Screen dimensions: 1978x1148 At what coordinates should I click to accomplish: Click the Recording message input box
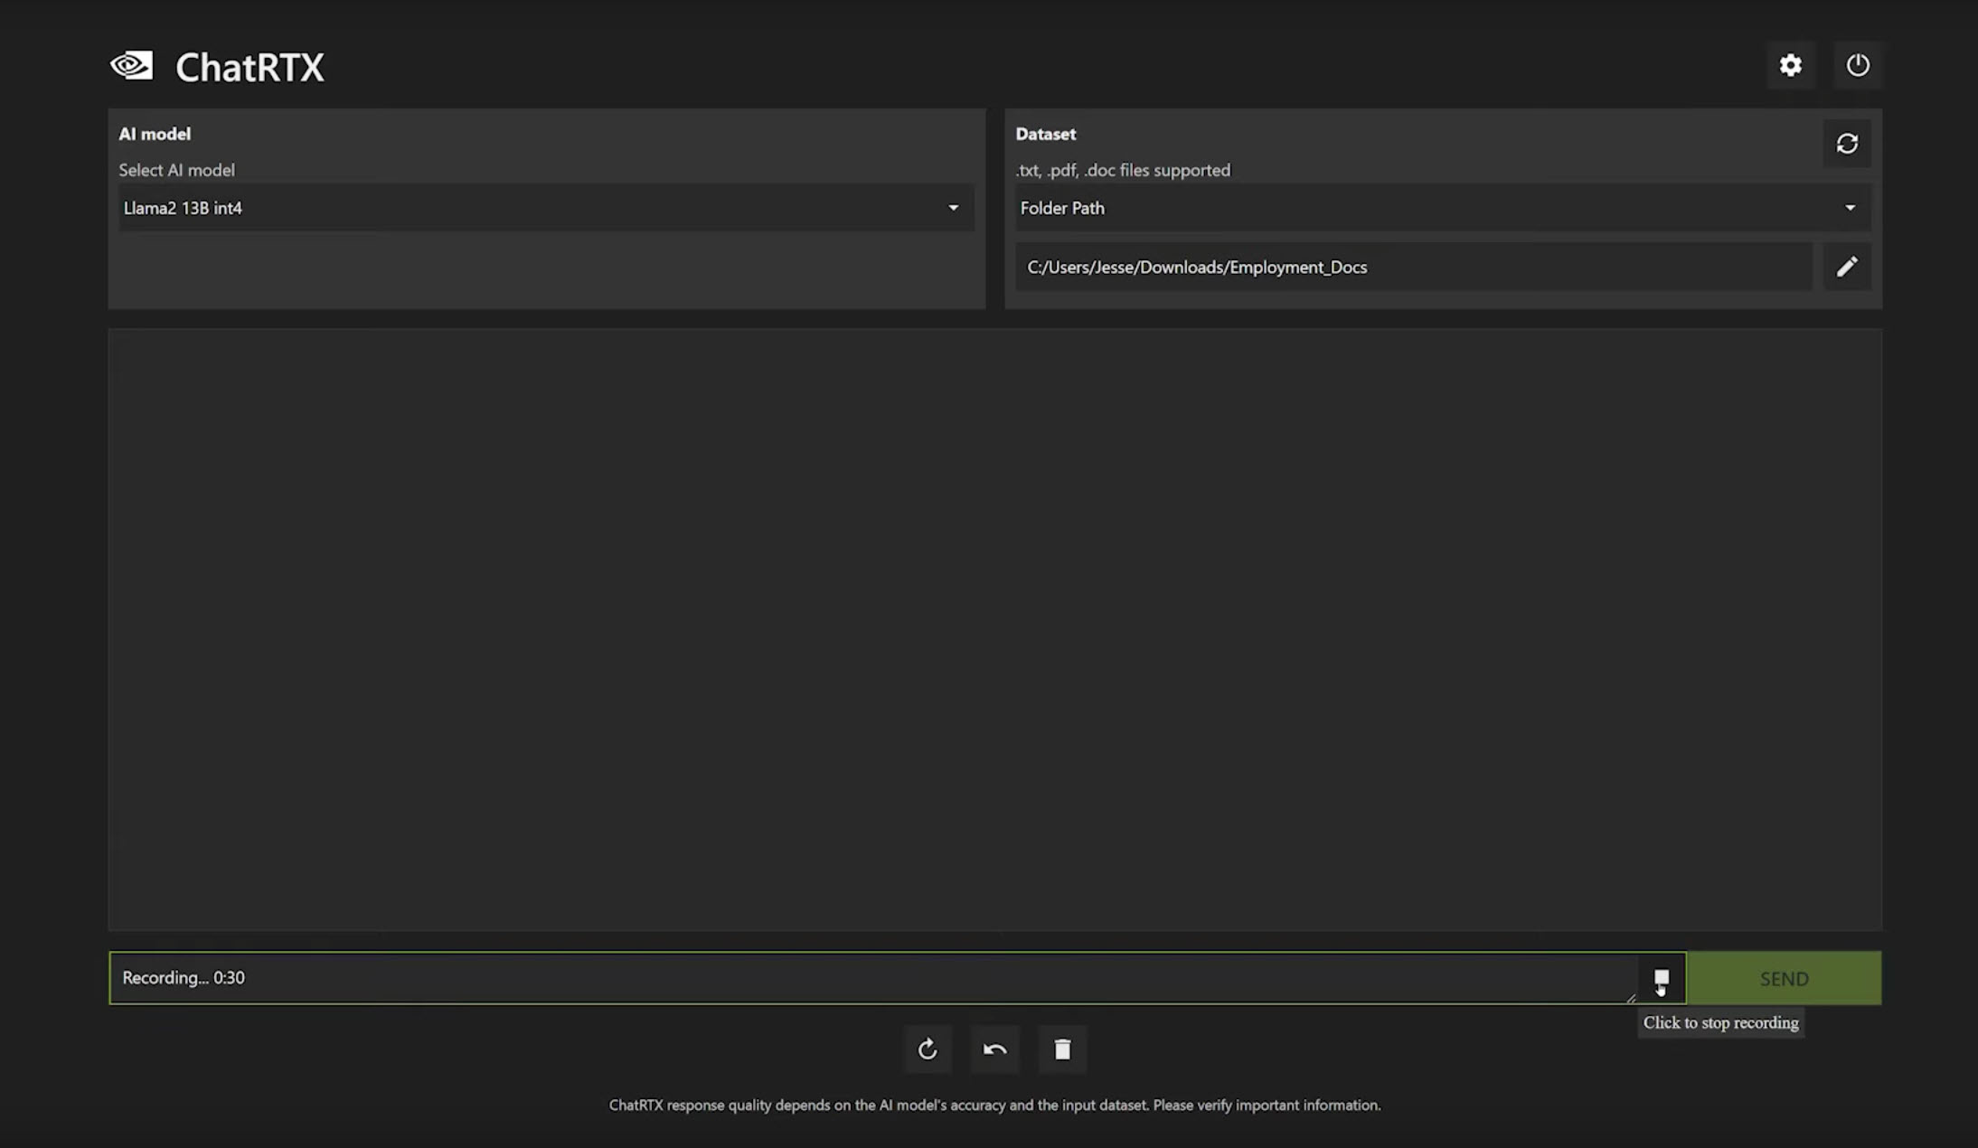point(868,978)
